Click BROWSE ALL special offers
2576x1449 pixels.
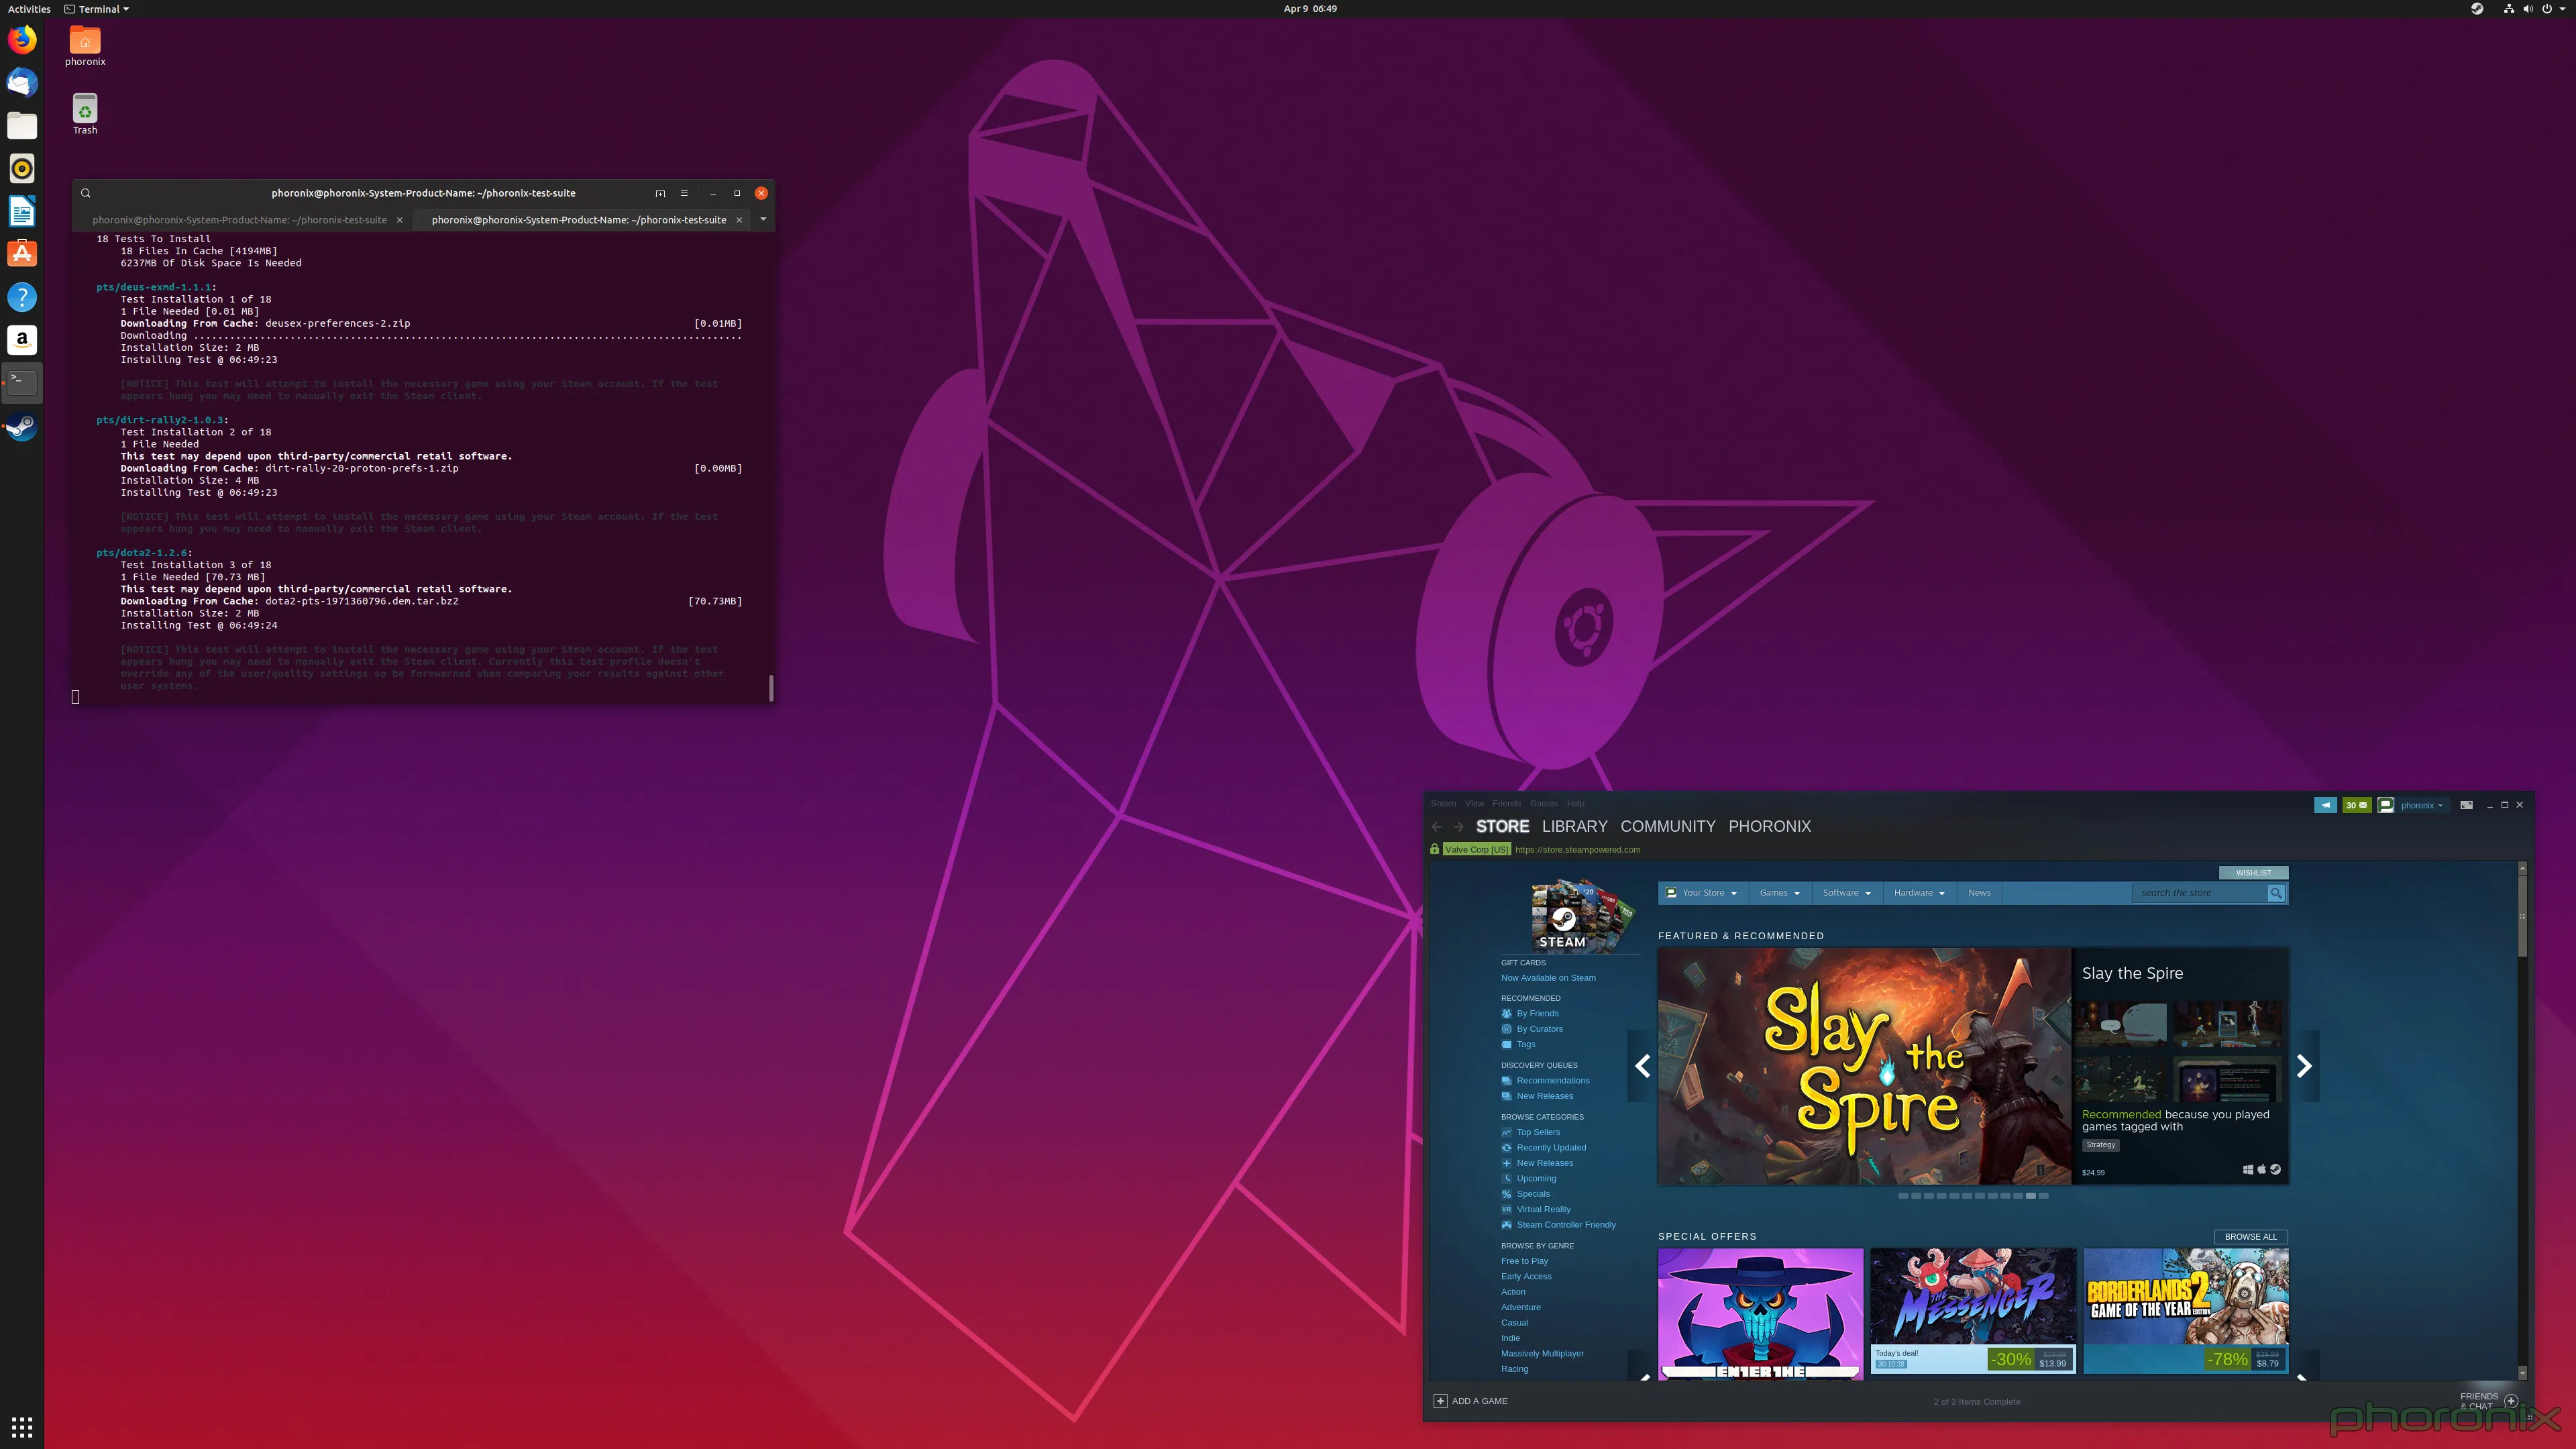2250,1237
